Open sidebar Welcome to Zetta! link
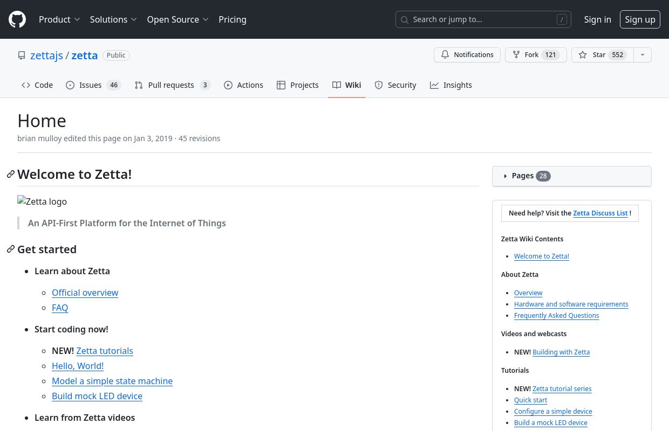Viewport: 669px width, 431px height. [x=542, y=256]
